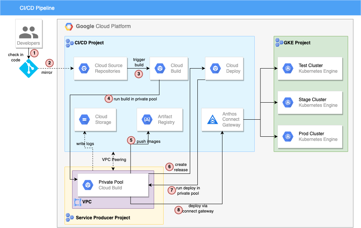The width and height of the screenshot is (361, 228).
Task: Click the Service Producer Project label
Action: (x=103, y=218)
